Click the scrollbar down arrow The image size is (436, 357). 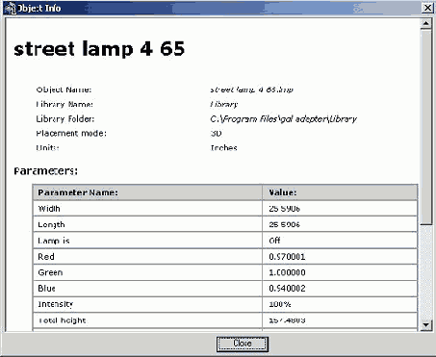[425, 325]
